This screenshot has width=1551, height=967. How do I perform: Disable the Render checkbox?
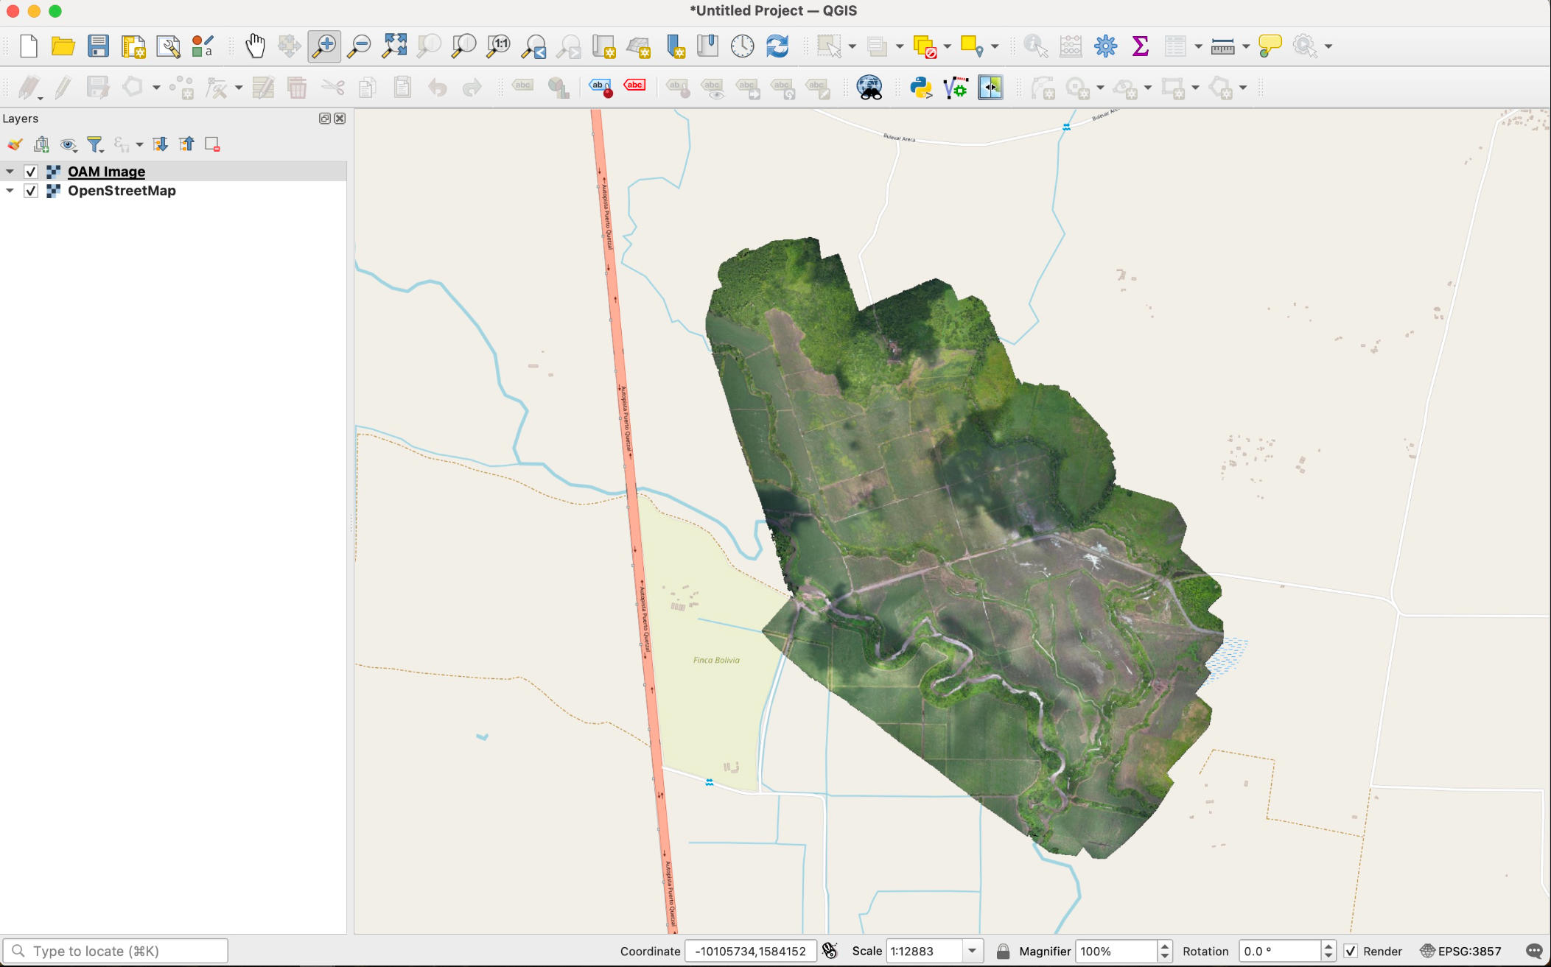pyautogui.click(x=1351, y=951)
